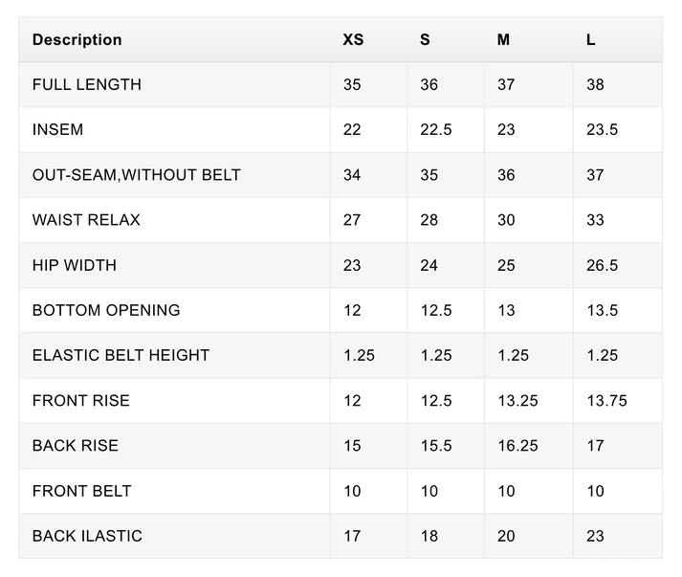This screenshot has height=577, width=682.
Task: Click the HIP WIDTH row label
Action: (x=75, y=265)
